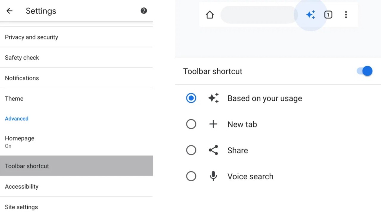Pick the Voice search radio button
Image resolution: width=381 pixels, height=214 pixels.
191,176
